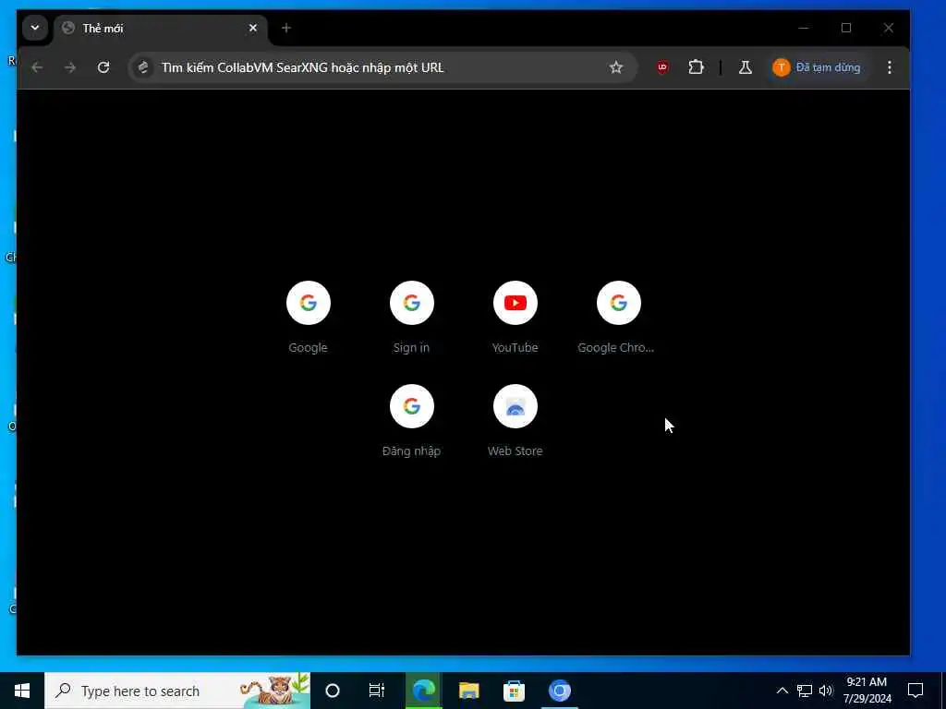Open the YouTube shortcut
946x709 pixels.
point(515,318)
